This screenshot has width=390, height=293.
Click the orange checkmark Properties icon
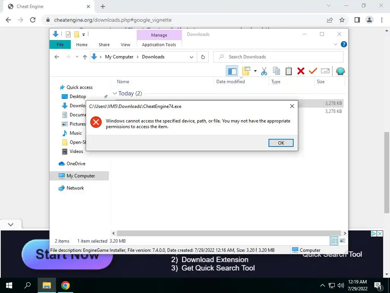tap(313, 71)
